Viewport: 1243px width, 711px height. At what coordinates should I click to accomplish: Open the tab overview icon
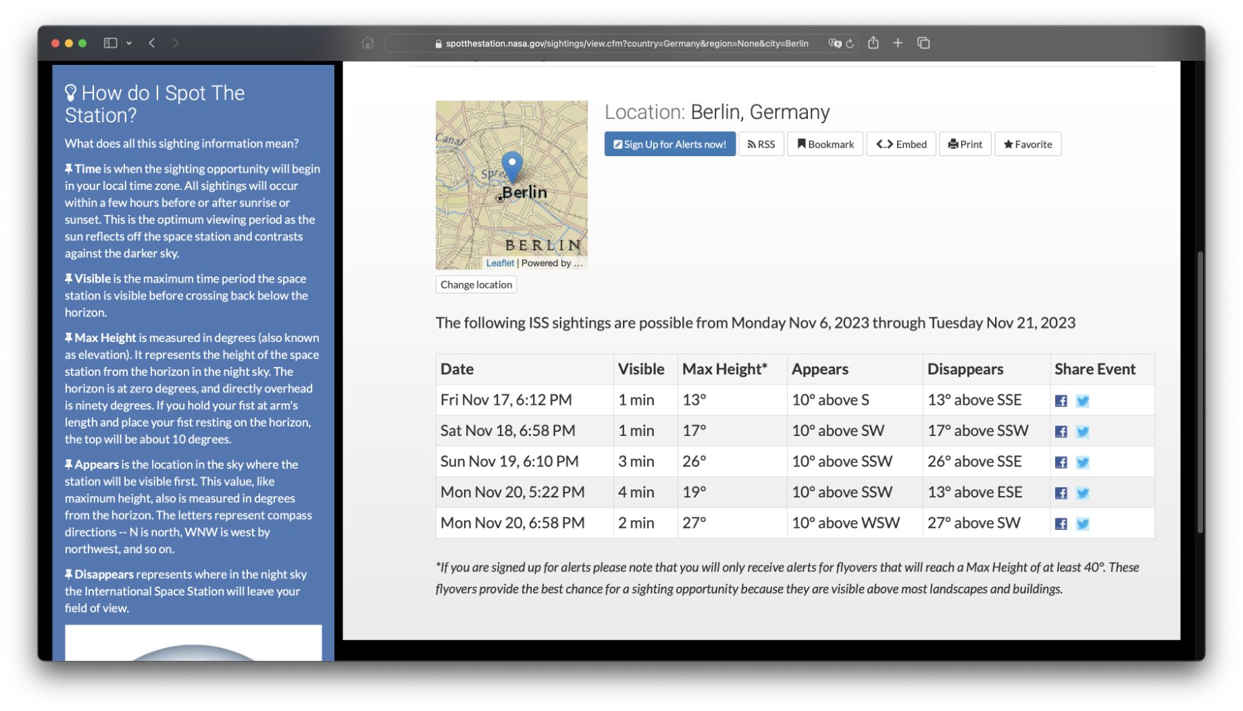coord(923,43)
